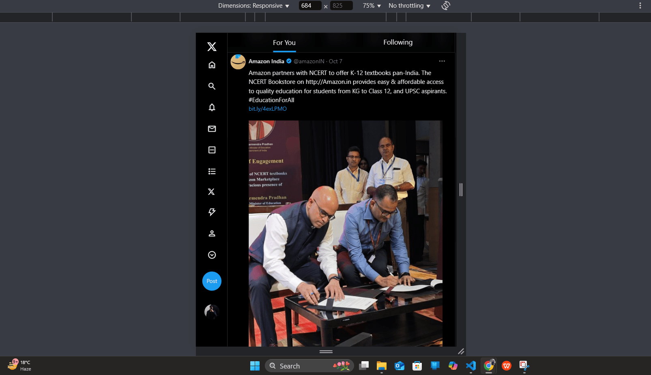Open the tweet's three-dot more options
Viewport: 651px width, 375px height.
(442, 61)
